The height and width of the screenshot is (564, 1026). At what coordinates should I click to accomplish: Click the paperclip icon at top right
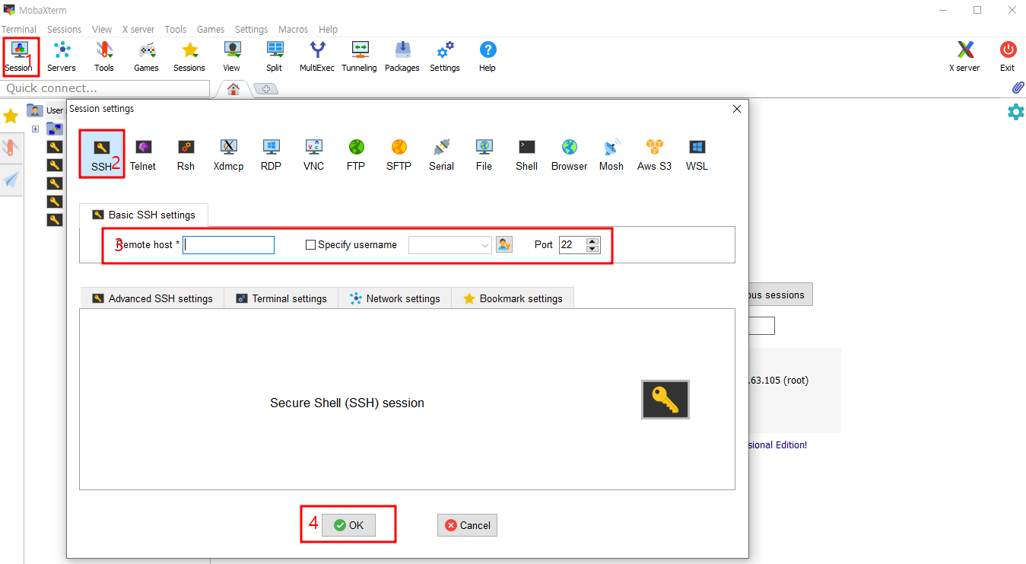[x=1018, y=88]
